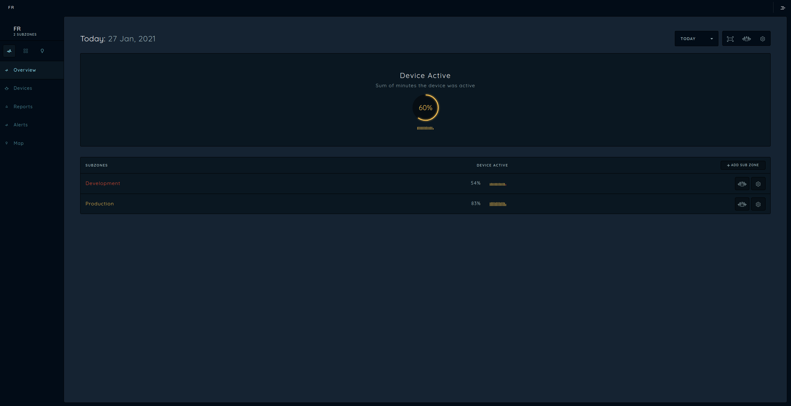Screen dimensions: 791x406
Task: Click the Add Sub Zone button
Action: point(743,165)
